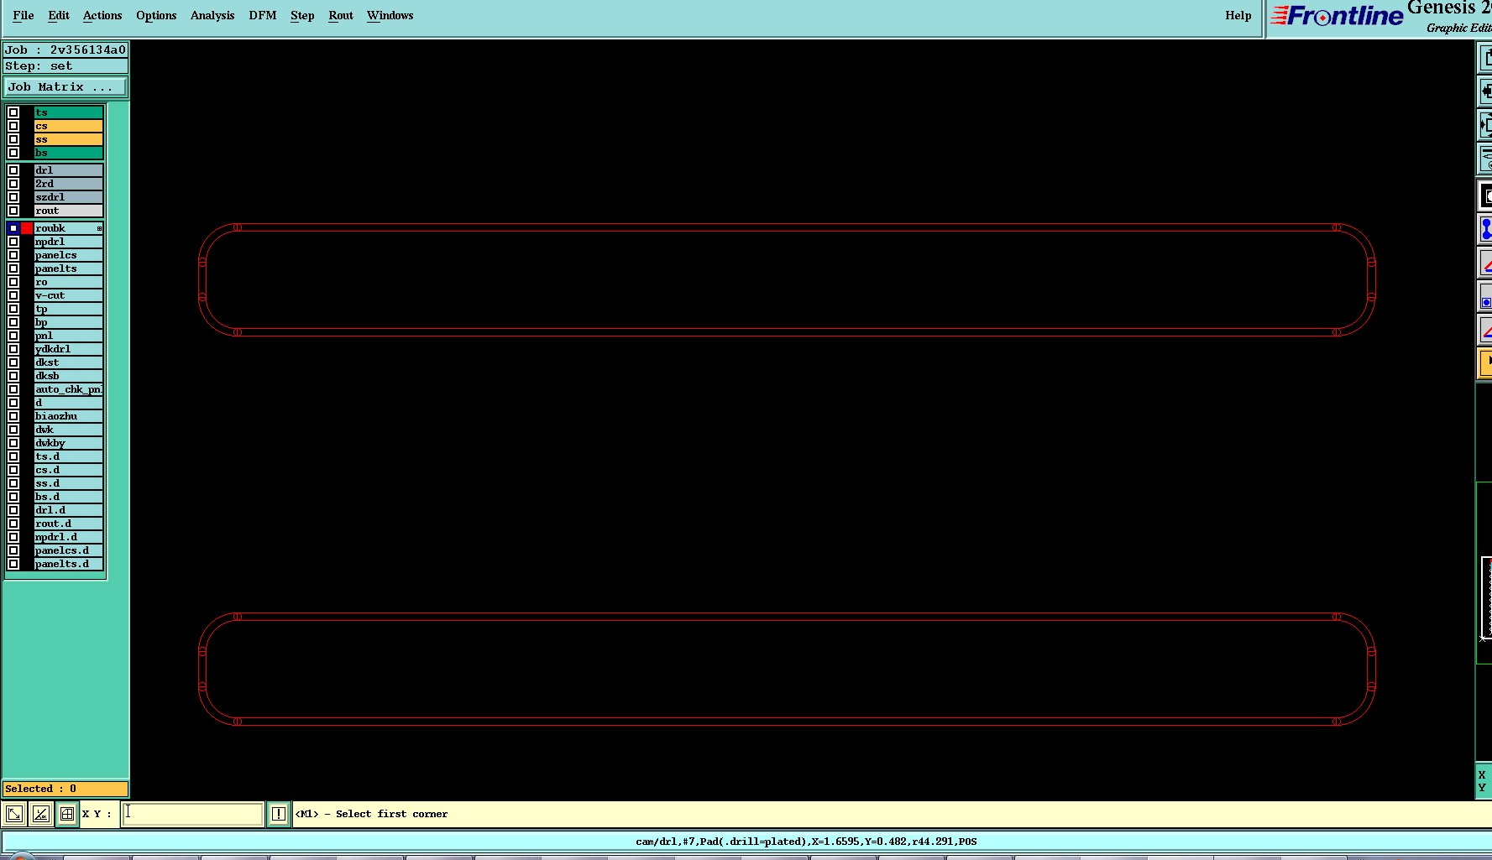Click the small marker on roubk row

point(99,228)
